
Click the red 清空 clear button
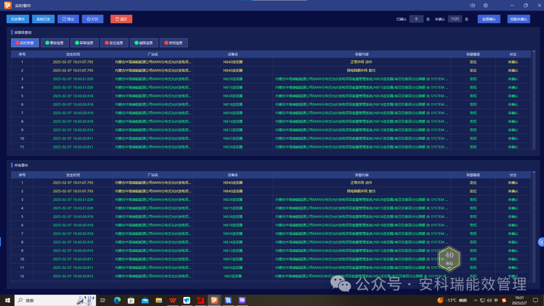coord(121,19)
